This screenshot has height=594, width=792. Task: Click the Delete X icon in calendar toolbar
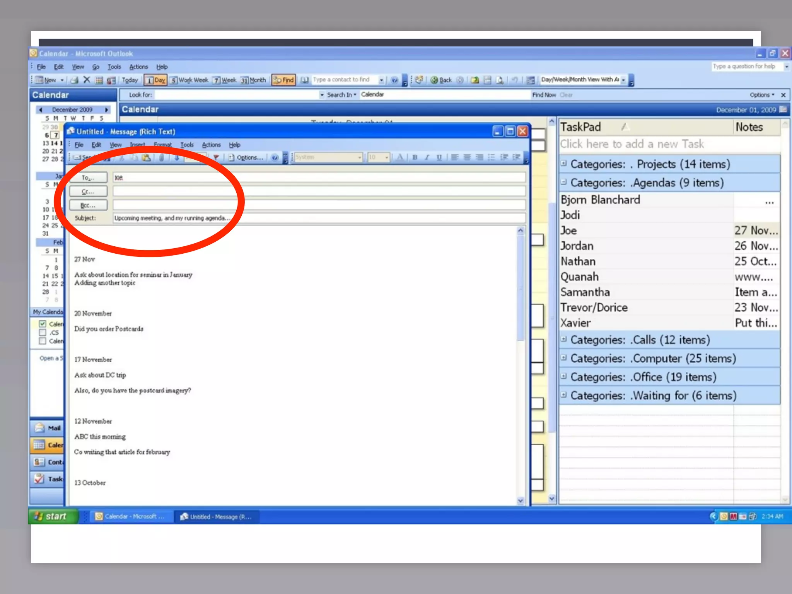tap(87, 80)
